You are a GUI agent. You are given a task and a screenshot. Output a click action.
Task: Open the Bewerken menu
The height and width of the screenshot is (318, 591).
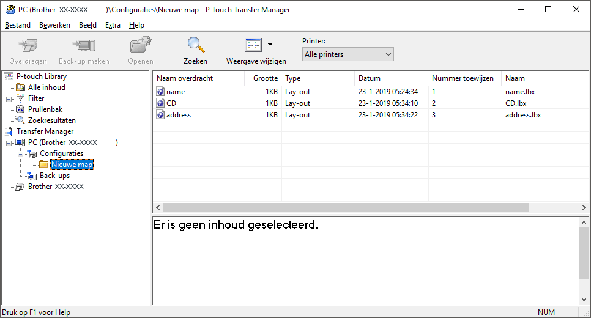[x=54, y=25]
